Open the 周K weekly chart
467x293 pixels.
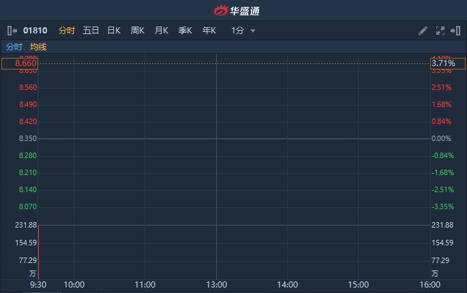point(138,31)
